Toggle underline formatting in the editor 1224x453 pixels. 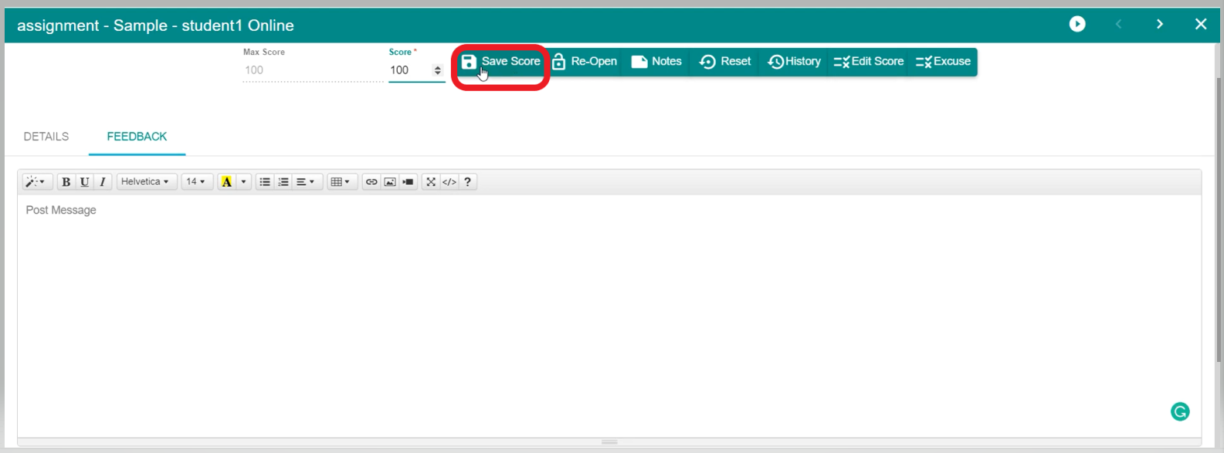84,182
